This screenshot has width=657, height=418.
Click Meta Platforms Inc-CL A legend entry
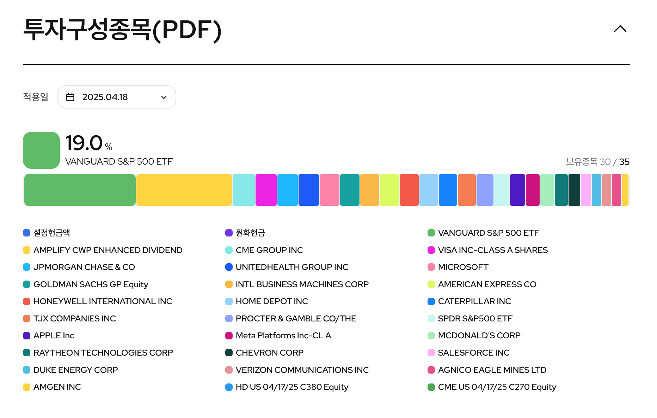tap(278, 336)
